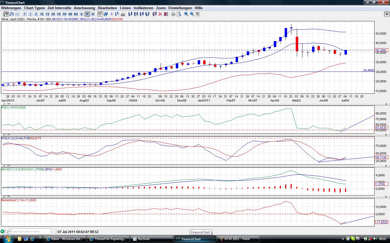The height and width of the screenshot is (243, 390).
Task: Click the MACD(1) indicator label
Action: pos(31,169)
